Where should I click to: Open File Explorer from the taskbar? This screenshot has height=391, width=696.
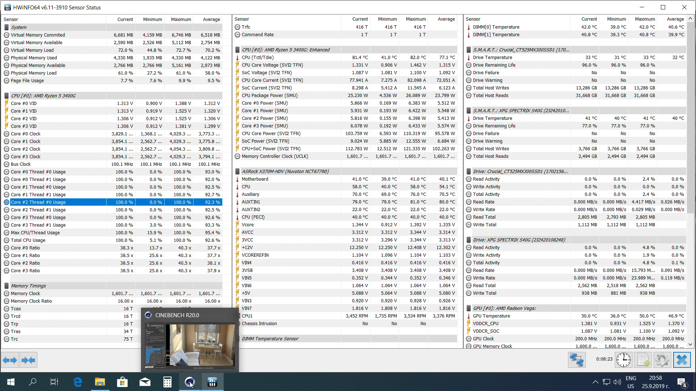tap(100, 382)
